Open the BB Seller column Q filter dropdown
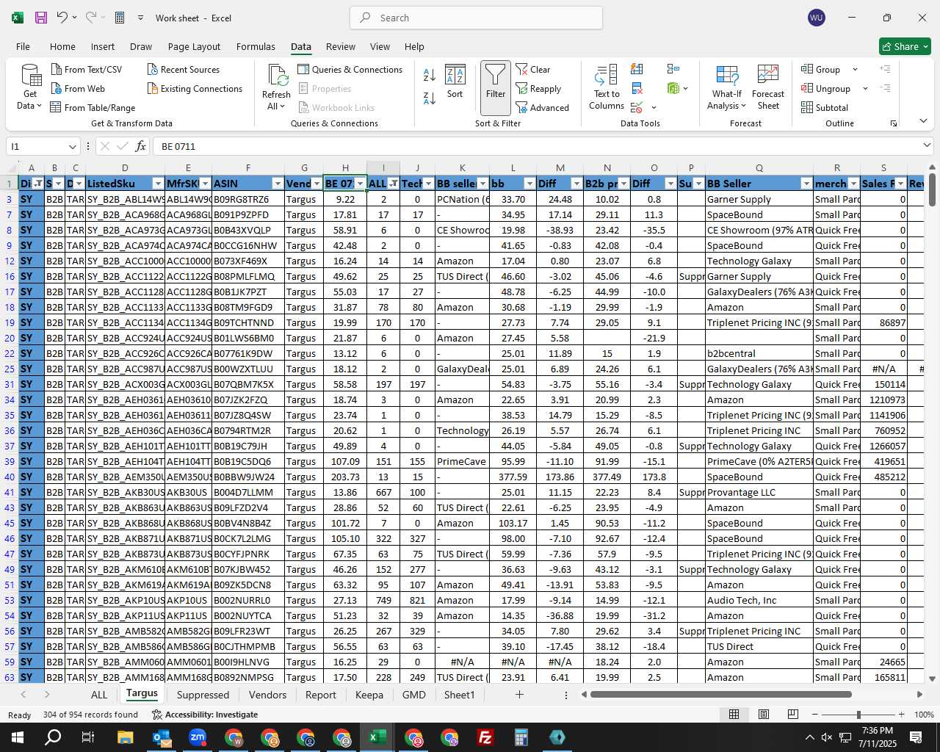940x752 pixels. tap(806, 184)
